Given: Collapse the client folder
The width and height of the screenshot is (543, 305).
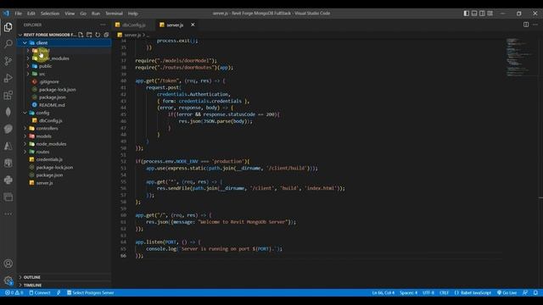Looking at the screenshot, I should (x=64, y=43).
